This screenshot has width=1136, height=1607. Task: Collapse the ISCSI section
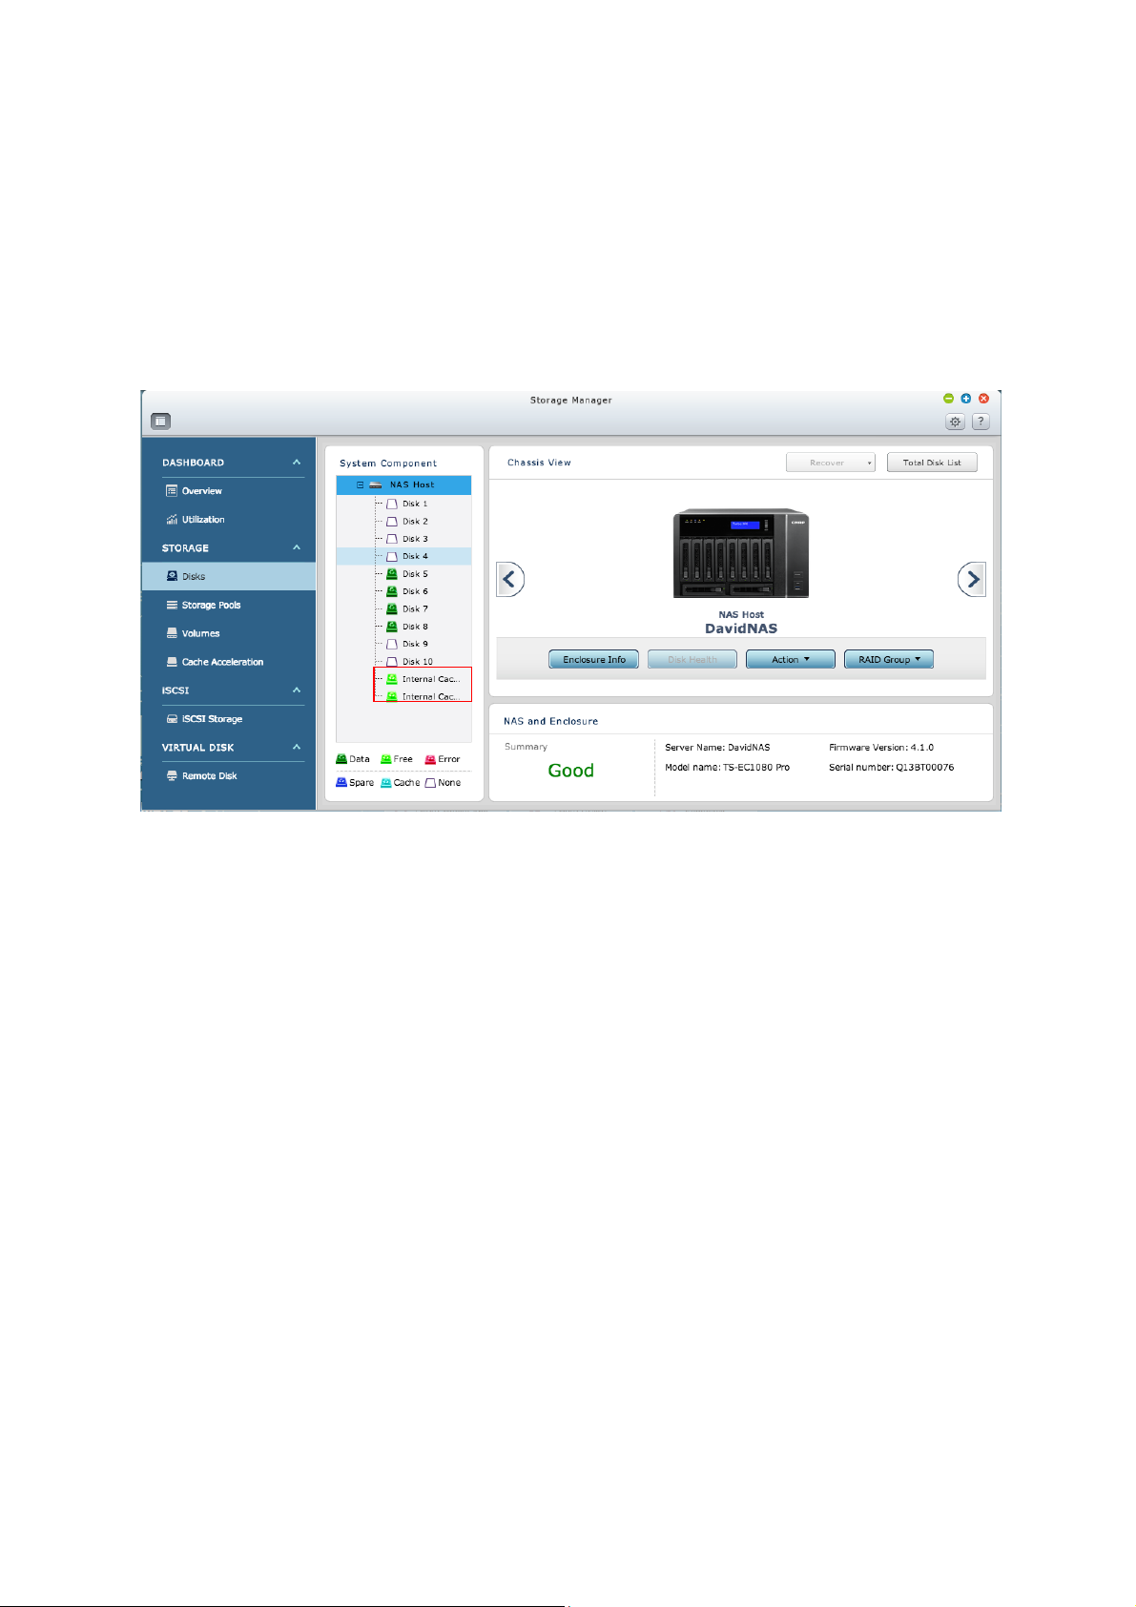click(297, 690)
